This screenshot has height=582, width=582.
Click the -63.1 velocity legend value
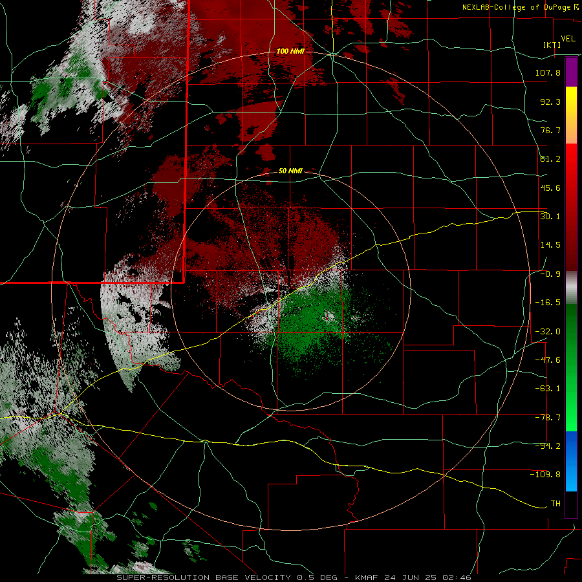(x=548, y=389)
